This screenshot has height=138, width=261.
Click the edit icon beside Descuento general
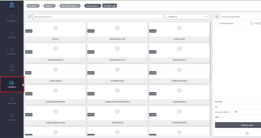236,112
